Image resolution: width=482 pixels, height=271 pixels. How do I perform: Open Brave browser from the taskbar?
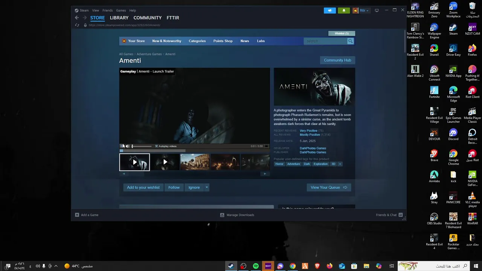pyautogui.click(x=317, y=266)
